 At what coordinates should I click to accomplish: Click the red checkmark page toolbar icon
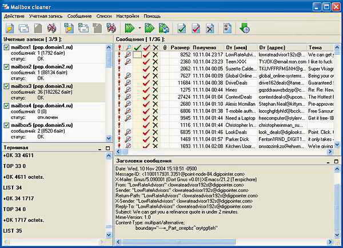click(196, 29)
